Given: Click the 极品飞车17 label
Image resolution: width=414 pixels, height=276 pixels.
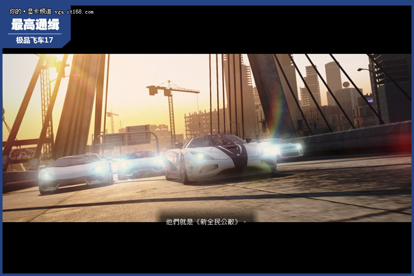Looking at the screenshot, I should [x=35, y=40].
